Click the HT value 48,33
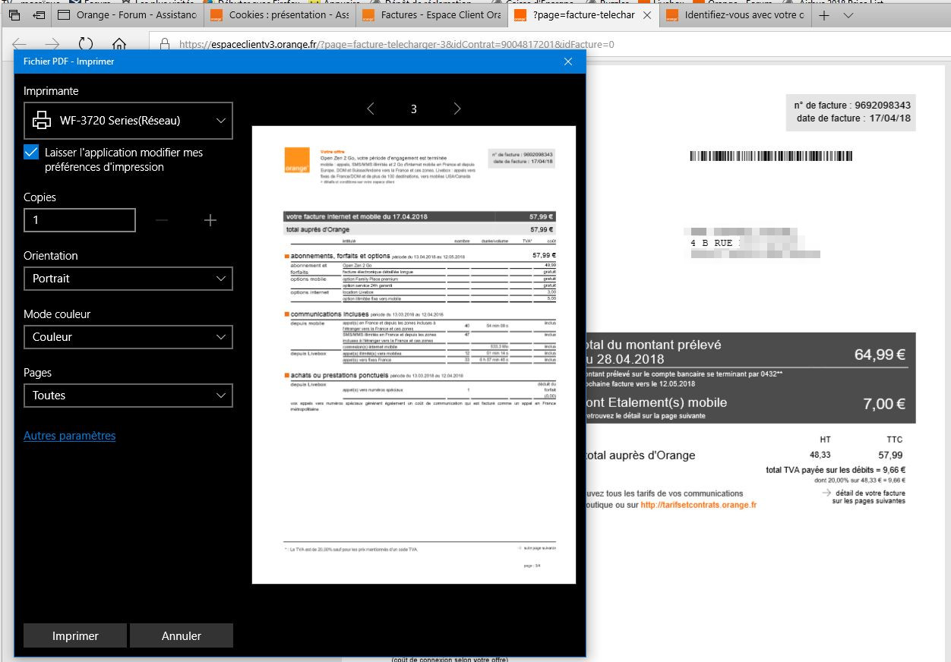The height and width of the screenshot is (662, 951). [820, 455]
